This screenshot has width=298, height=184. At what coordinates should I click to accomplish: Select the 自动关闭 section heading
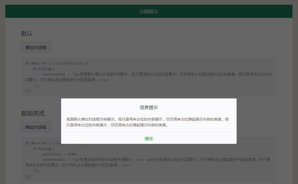click(33, 113)
